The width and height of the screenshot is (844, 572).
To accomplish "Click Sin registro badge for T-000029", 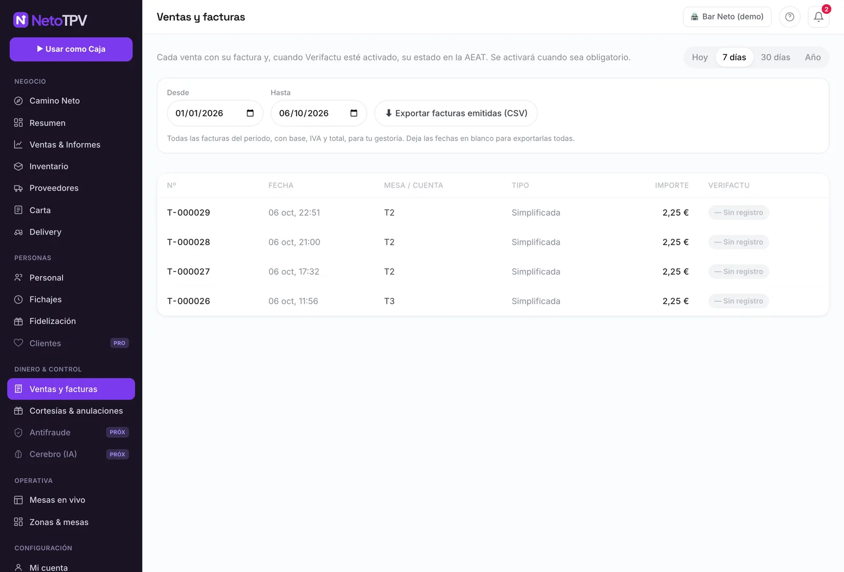I will tap(738, 212).
